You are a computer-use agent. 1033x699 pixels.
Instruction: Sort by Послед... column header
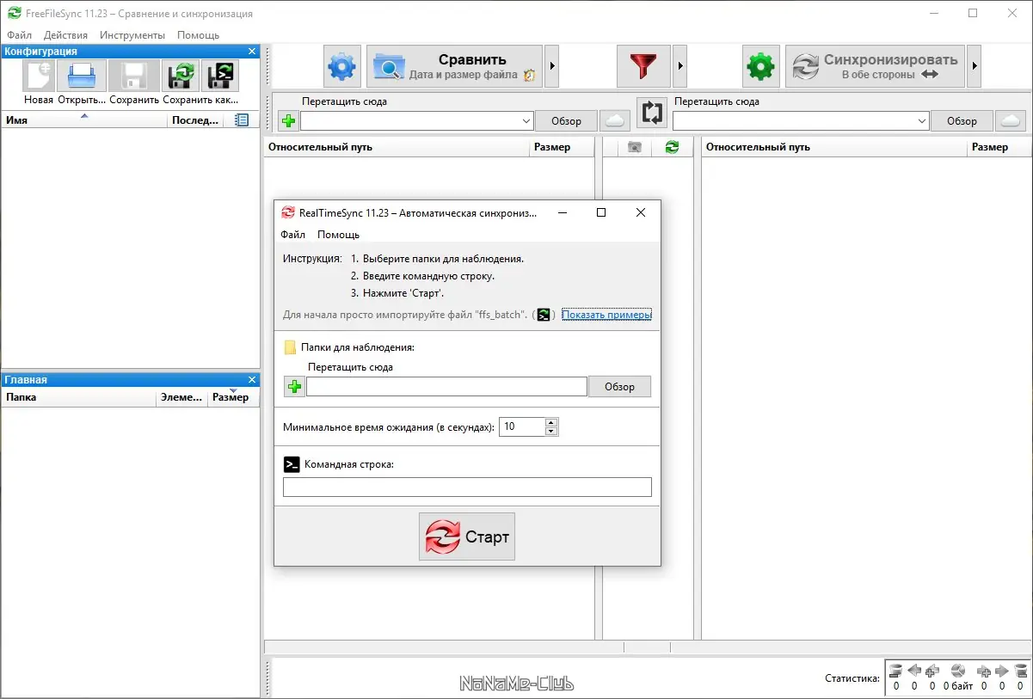(x=195, y=120)
